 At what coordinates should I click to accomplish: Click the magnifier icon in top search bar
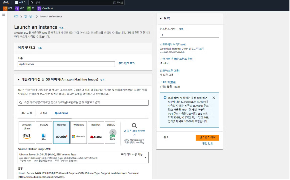click(x=32, y=2)
